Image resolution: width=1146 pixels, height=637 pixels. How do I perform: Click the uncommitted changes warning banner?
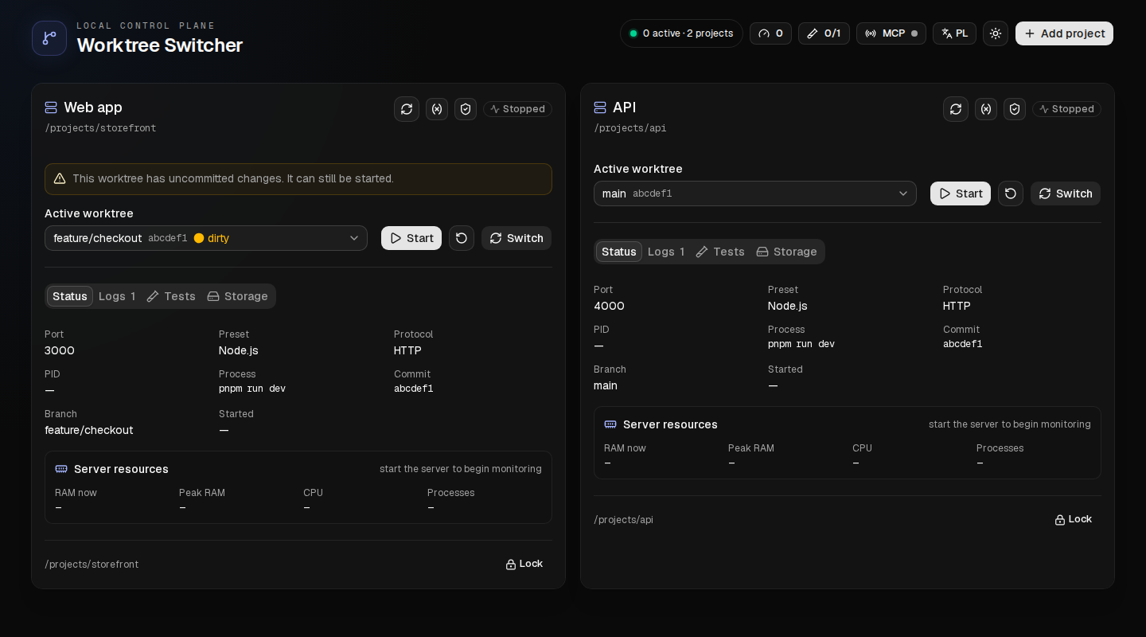(x=298, y=179)
